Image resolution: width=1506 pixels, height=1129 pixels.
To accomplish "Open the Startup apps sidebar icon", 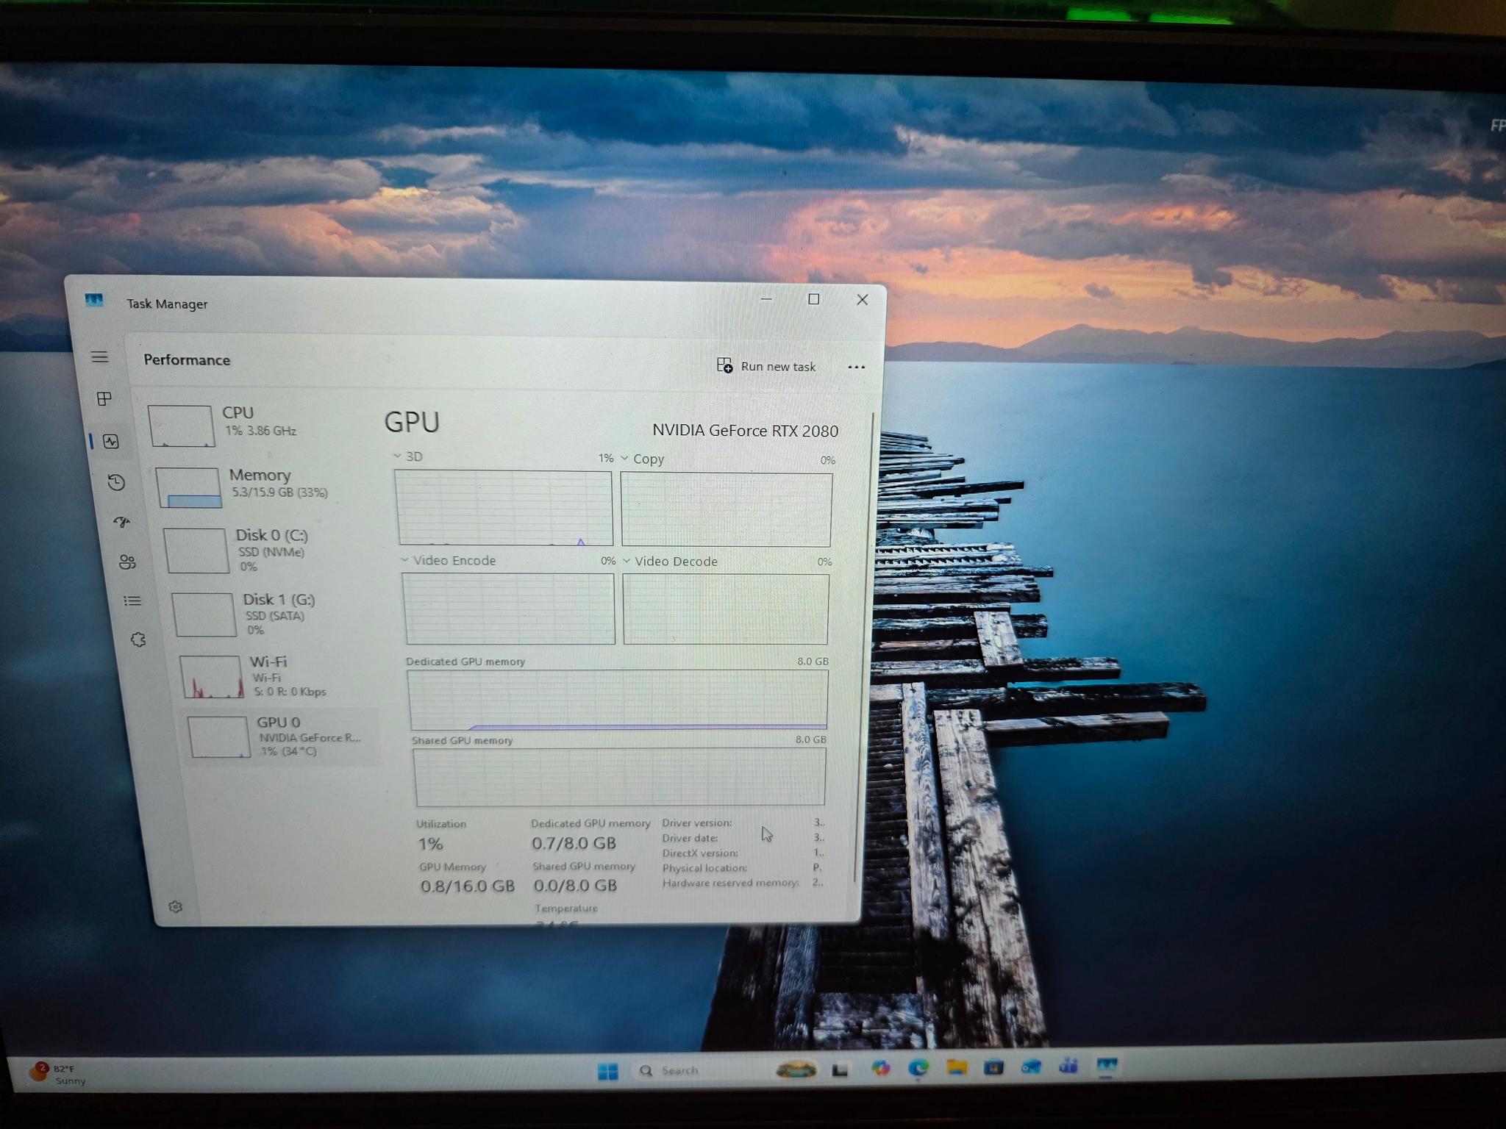I will 122,522.
